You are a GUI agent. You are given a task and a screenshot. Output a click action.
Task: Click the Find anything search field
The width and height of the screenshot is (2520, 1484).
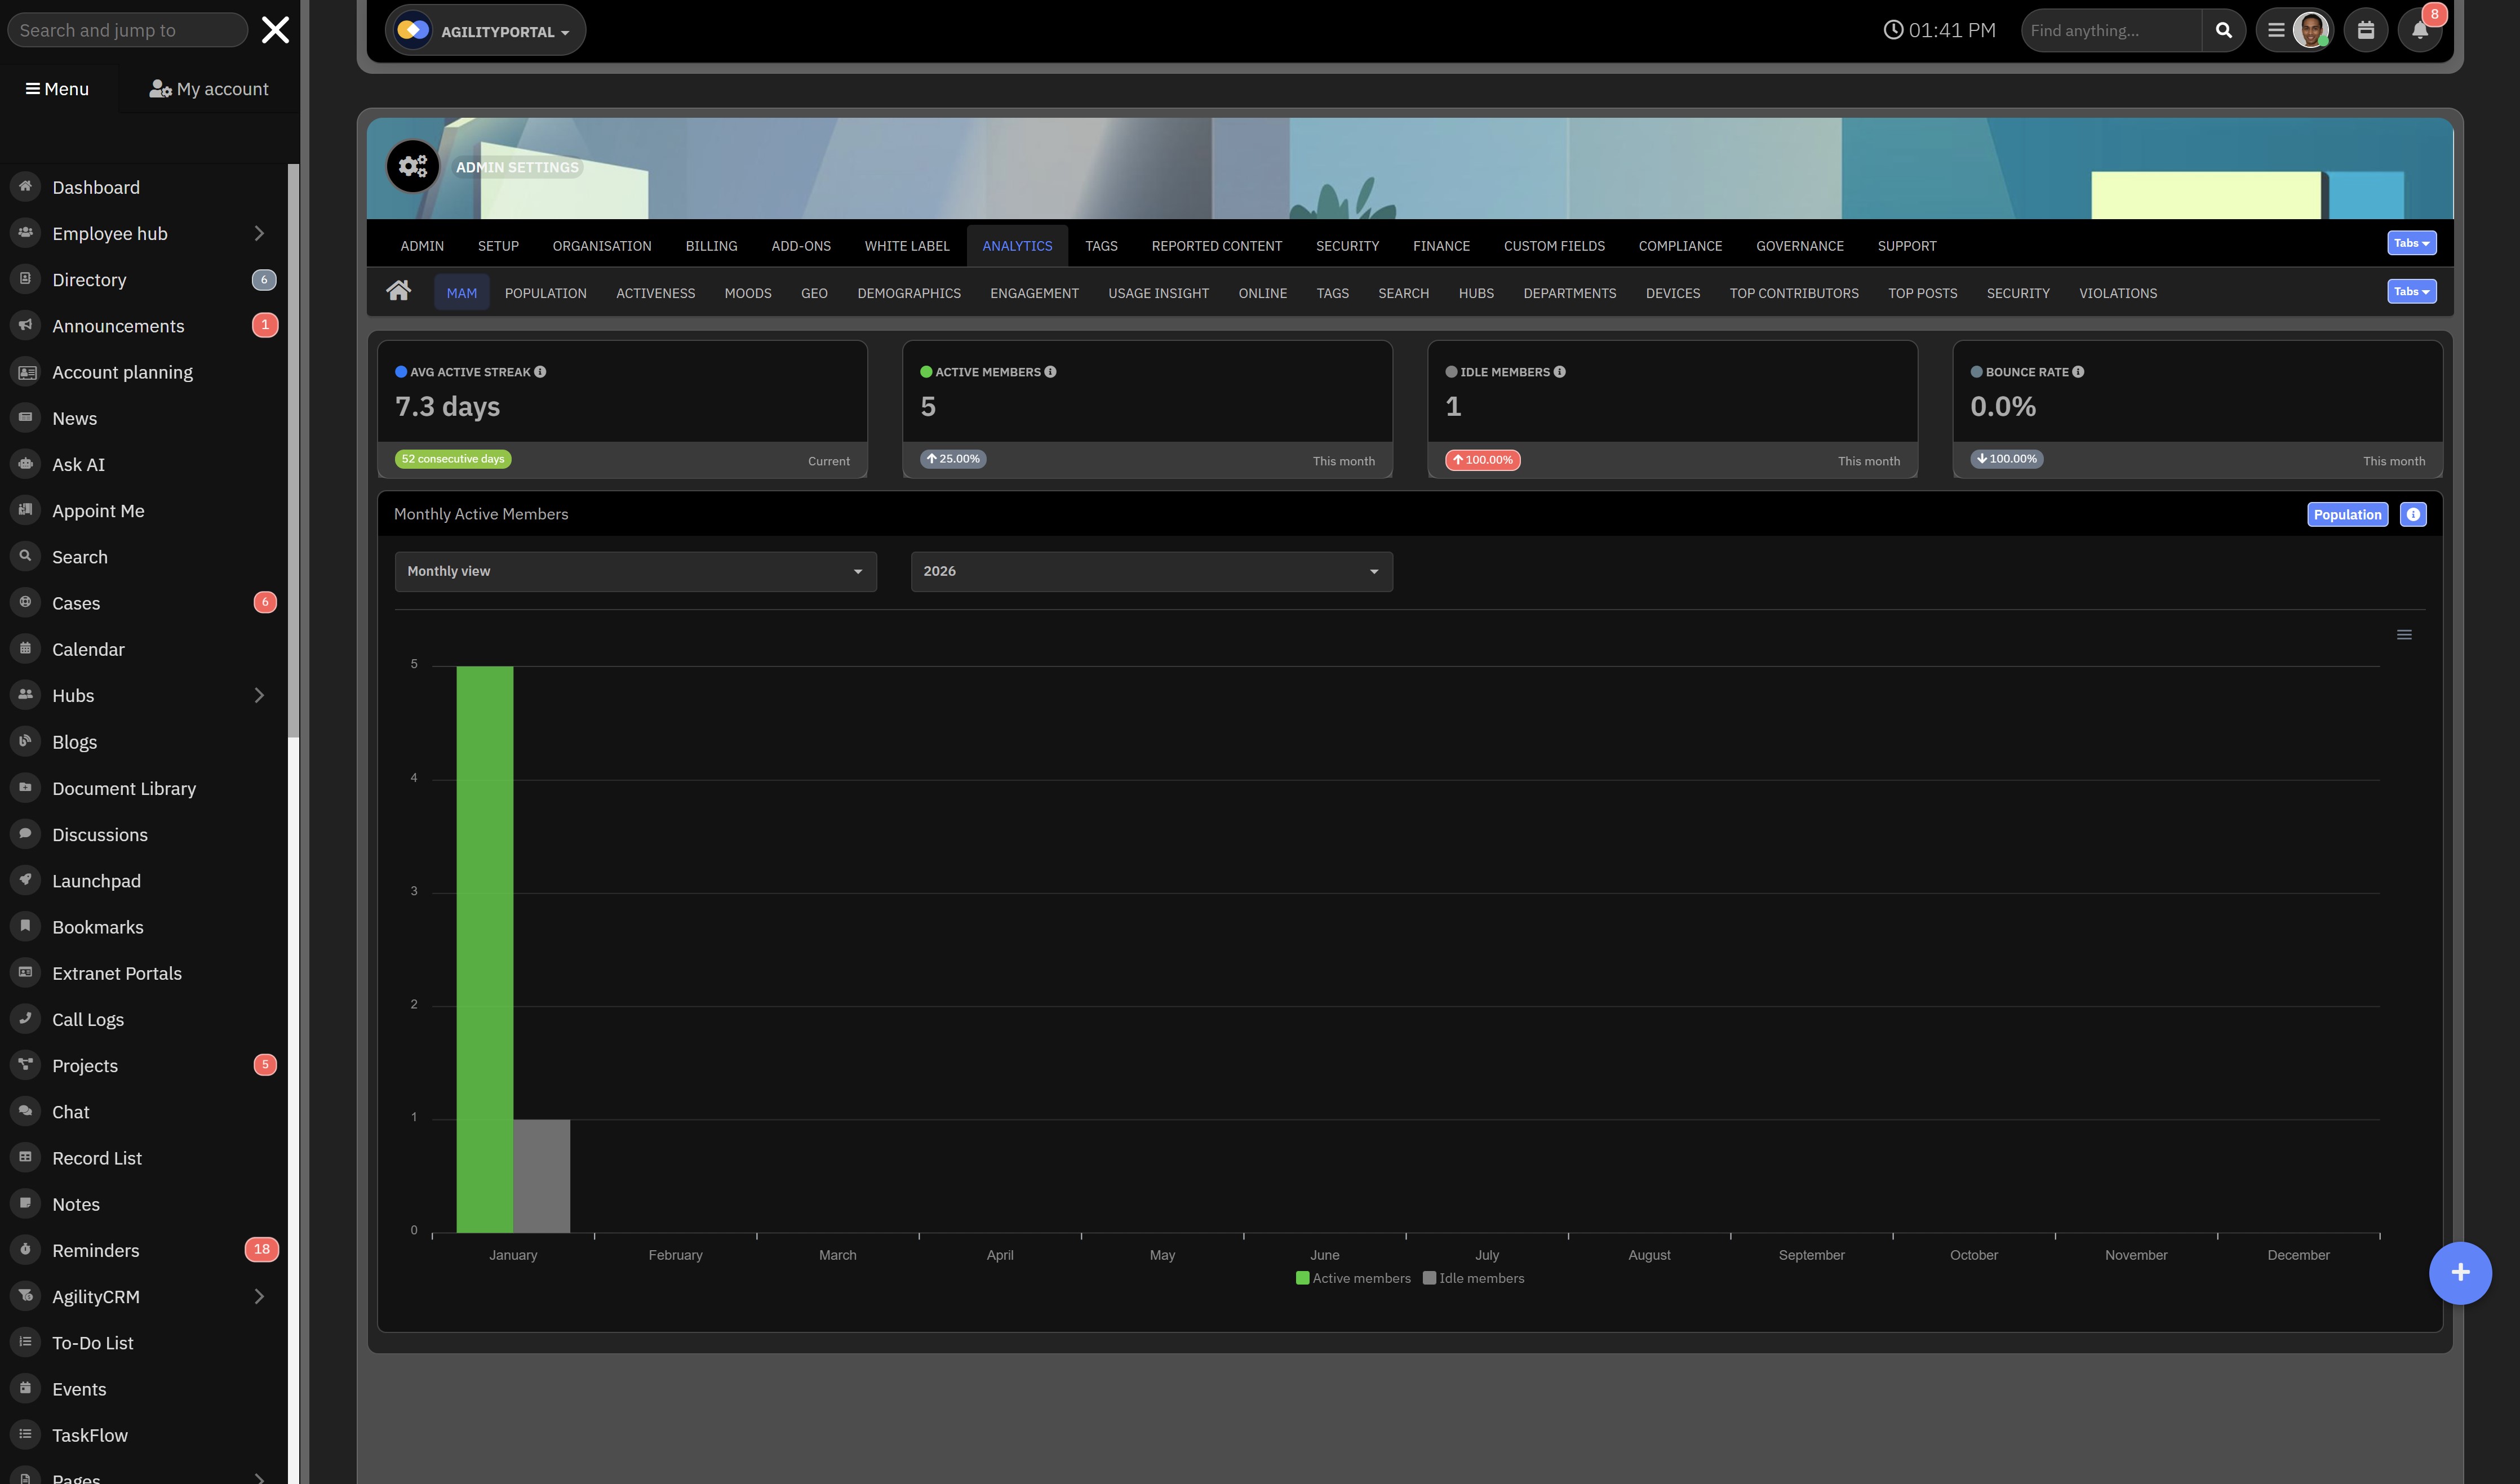click(2110, 30)
